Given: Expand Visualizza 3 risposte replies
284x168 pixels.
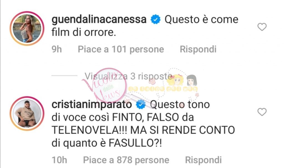Looking at the screenshot, I should coord(128,76).
